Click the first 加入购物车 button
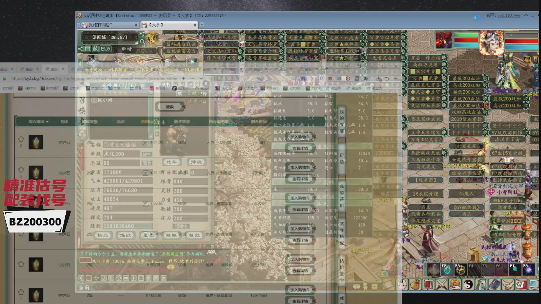The image size is (541, 304). (300, 137)
